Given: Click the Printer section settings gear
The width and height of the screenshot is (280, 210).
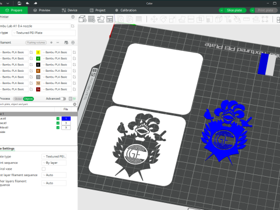Looking at the screenshot, I should pyautogui.click(x=73, y=17).
